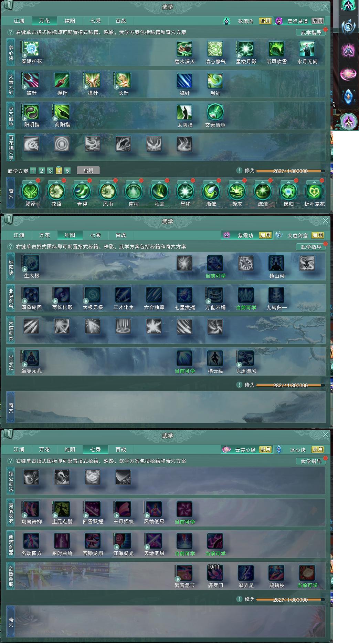
Task: Click the 碧水滔天 skill icon
Action: click(x=184, y=49)
